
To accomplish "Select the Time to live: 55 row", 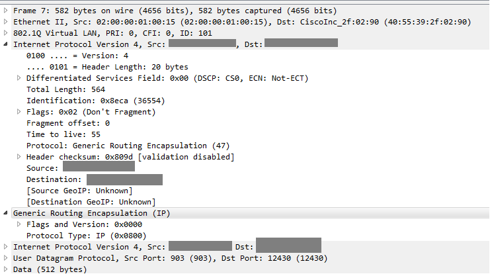I will [63, 134].
